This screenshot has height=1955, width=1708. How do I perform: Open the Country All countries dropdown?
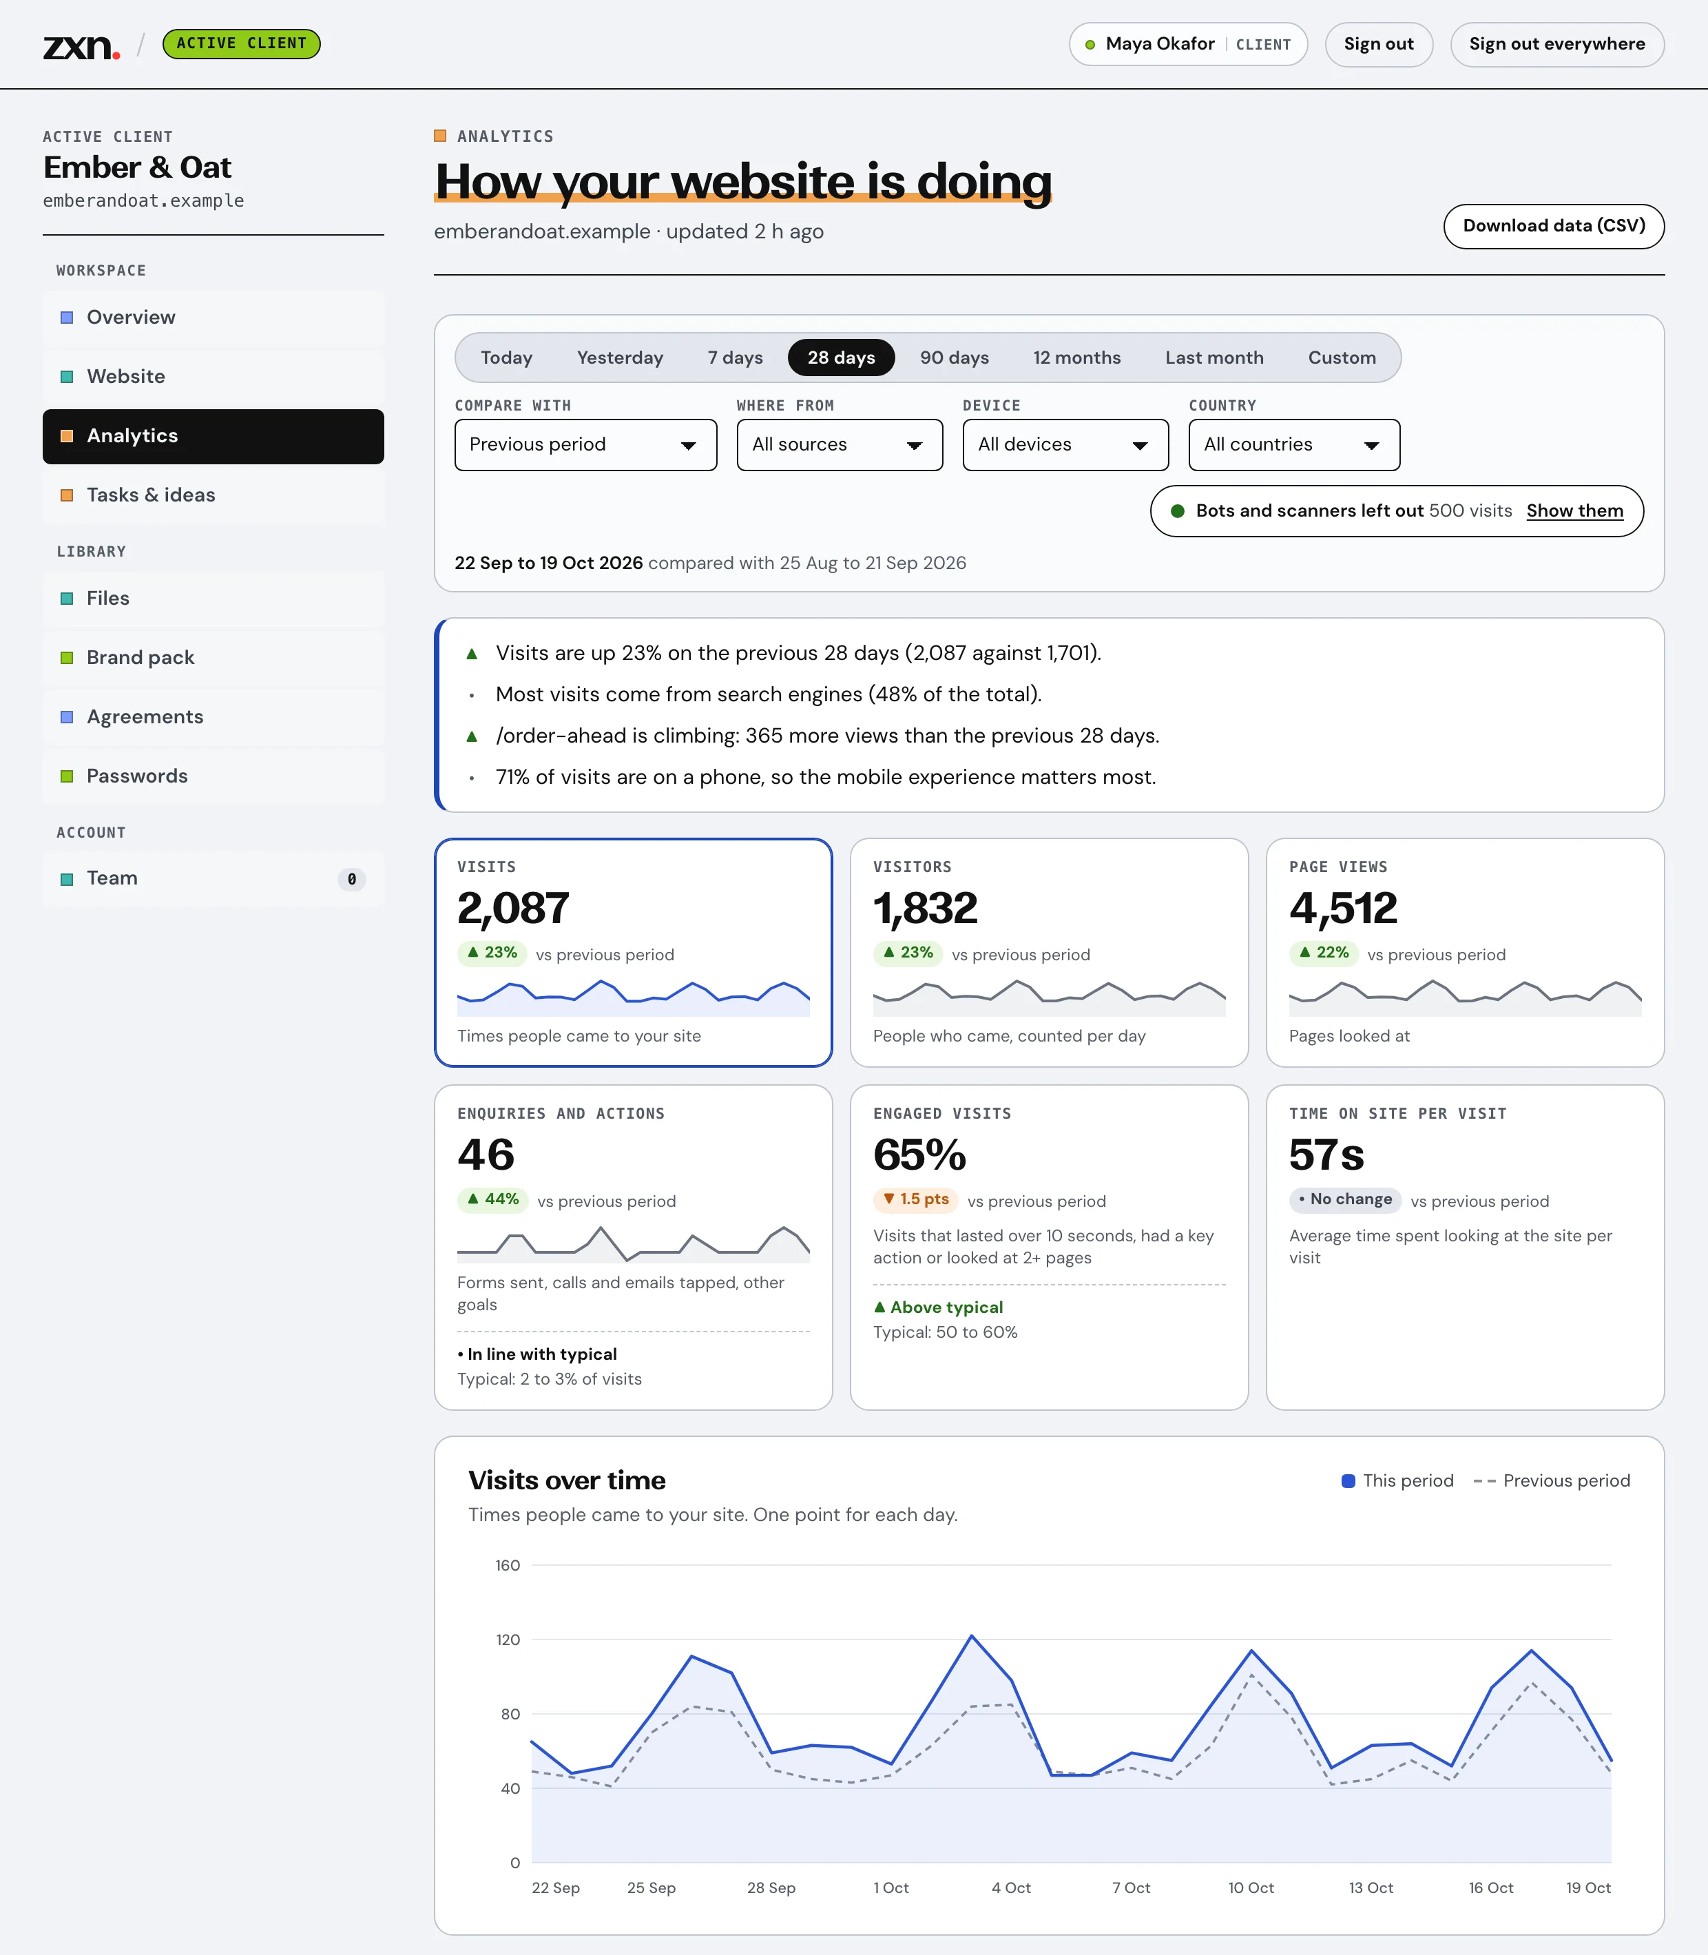1294,445
